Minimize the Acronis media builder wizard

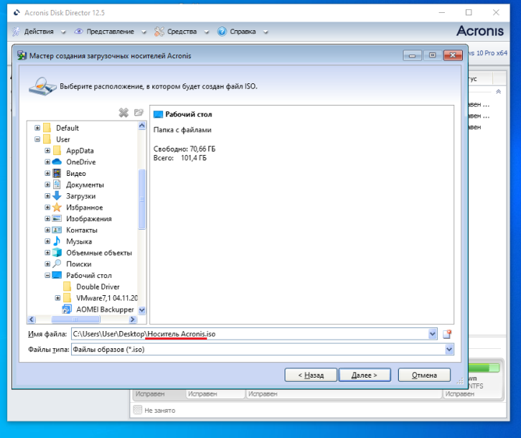(x=413, y=55)
